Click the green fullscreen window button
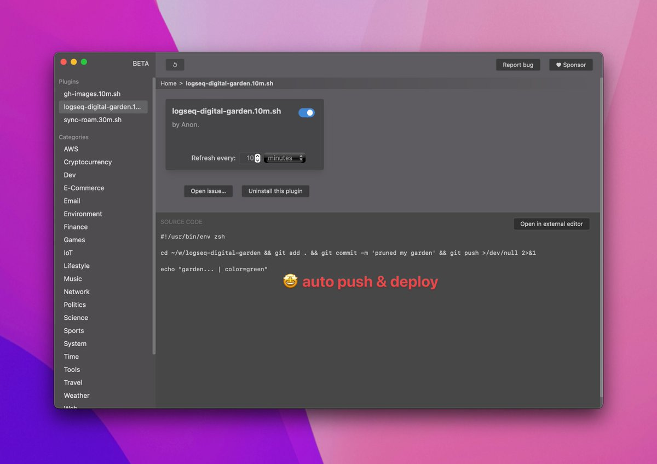This screenshot has width=657, height=464. [84, 62]
